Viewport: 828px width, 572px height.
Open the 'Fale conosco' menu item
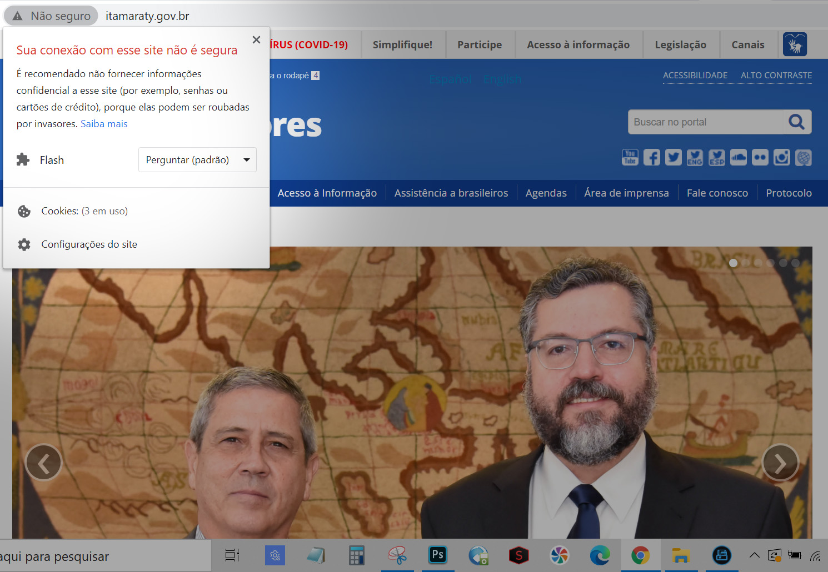[x=717, y=193]
